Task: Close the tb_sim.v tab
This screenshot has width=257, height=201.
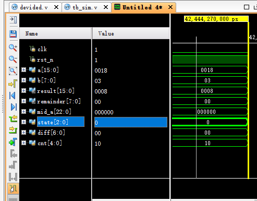Action: point(106,7)
